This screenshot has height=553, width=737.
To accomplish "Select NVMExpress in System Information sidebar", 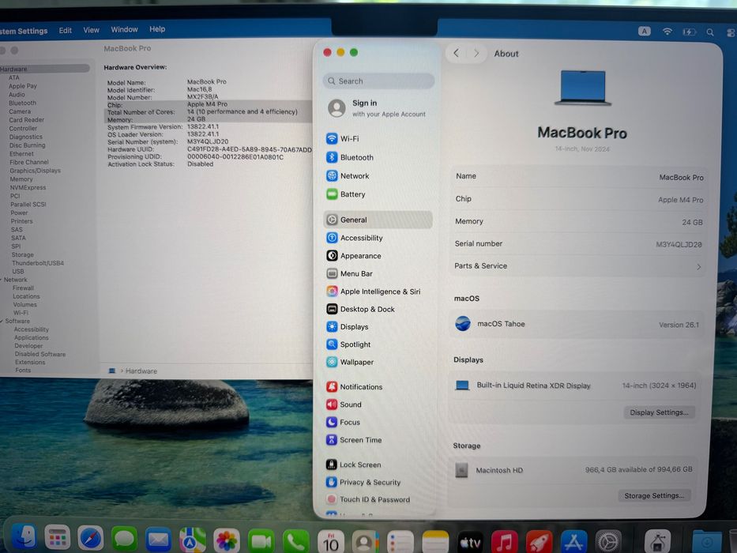I will tap(28, 188).
